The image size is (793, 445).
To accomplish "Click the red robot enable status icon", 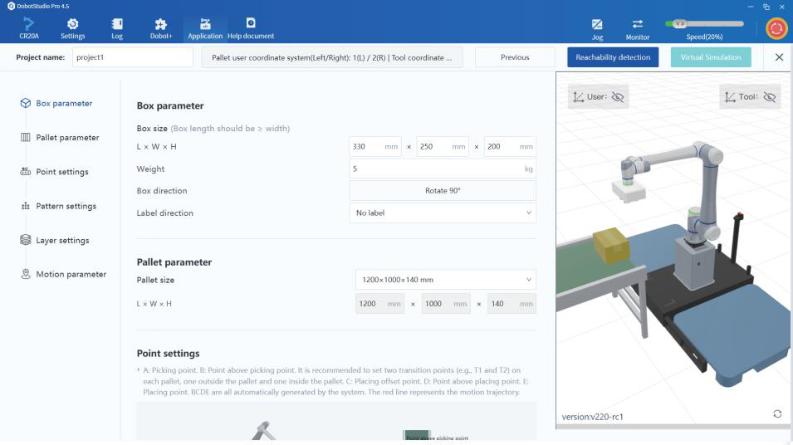I will (776, 27).
